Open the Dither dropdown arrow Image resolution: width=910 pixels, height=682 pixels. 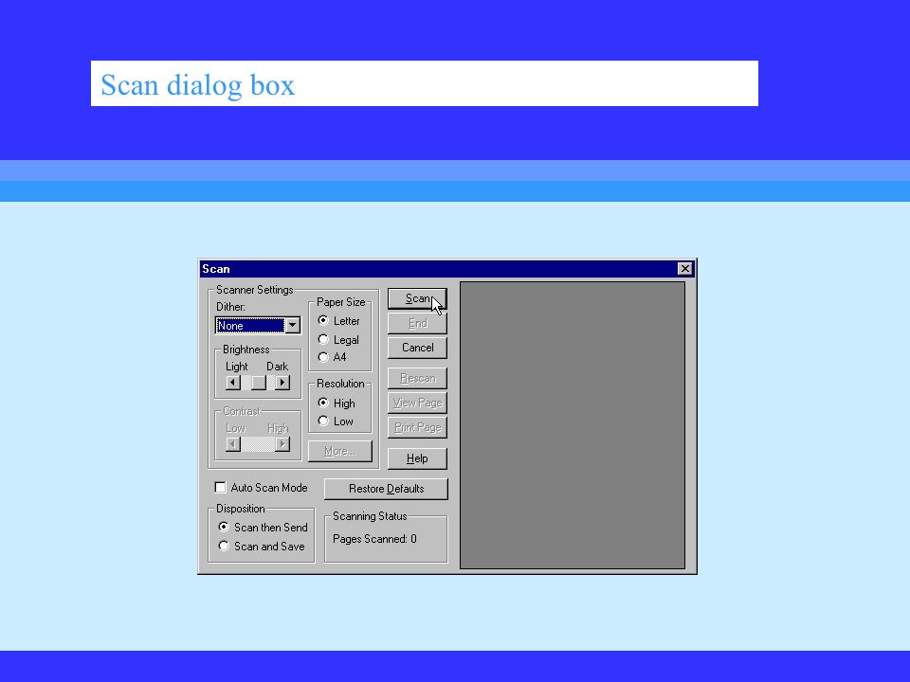tap(293, 325)
